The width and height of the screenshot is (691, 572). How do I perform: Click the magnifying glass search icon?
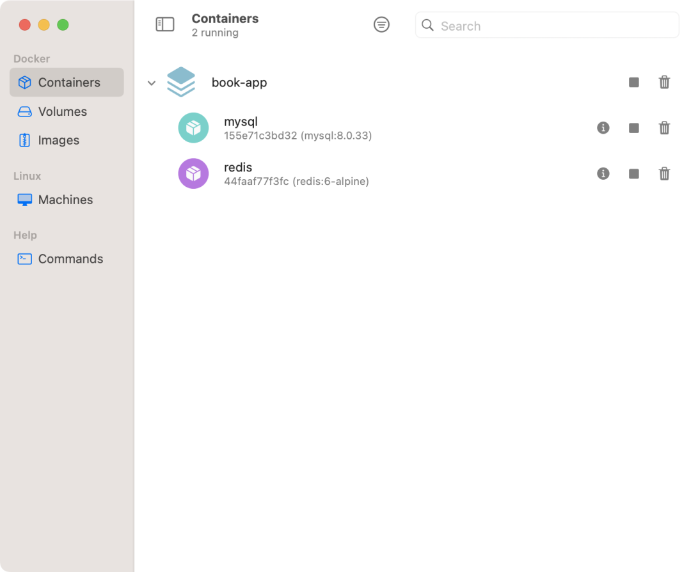point(427,25)
